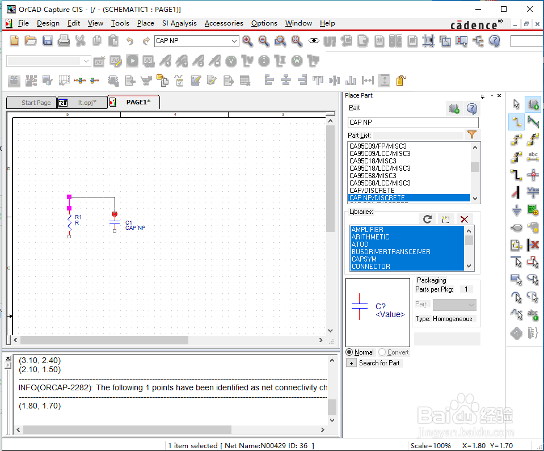Click the part list filter funnel icon

472,134
